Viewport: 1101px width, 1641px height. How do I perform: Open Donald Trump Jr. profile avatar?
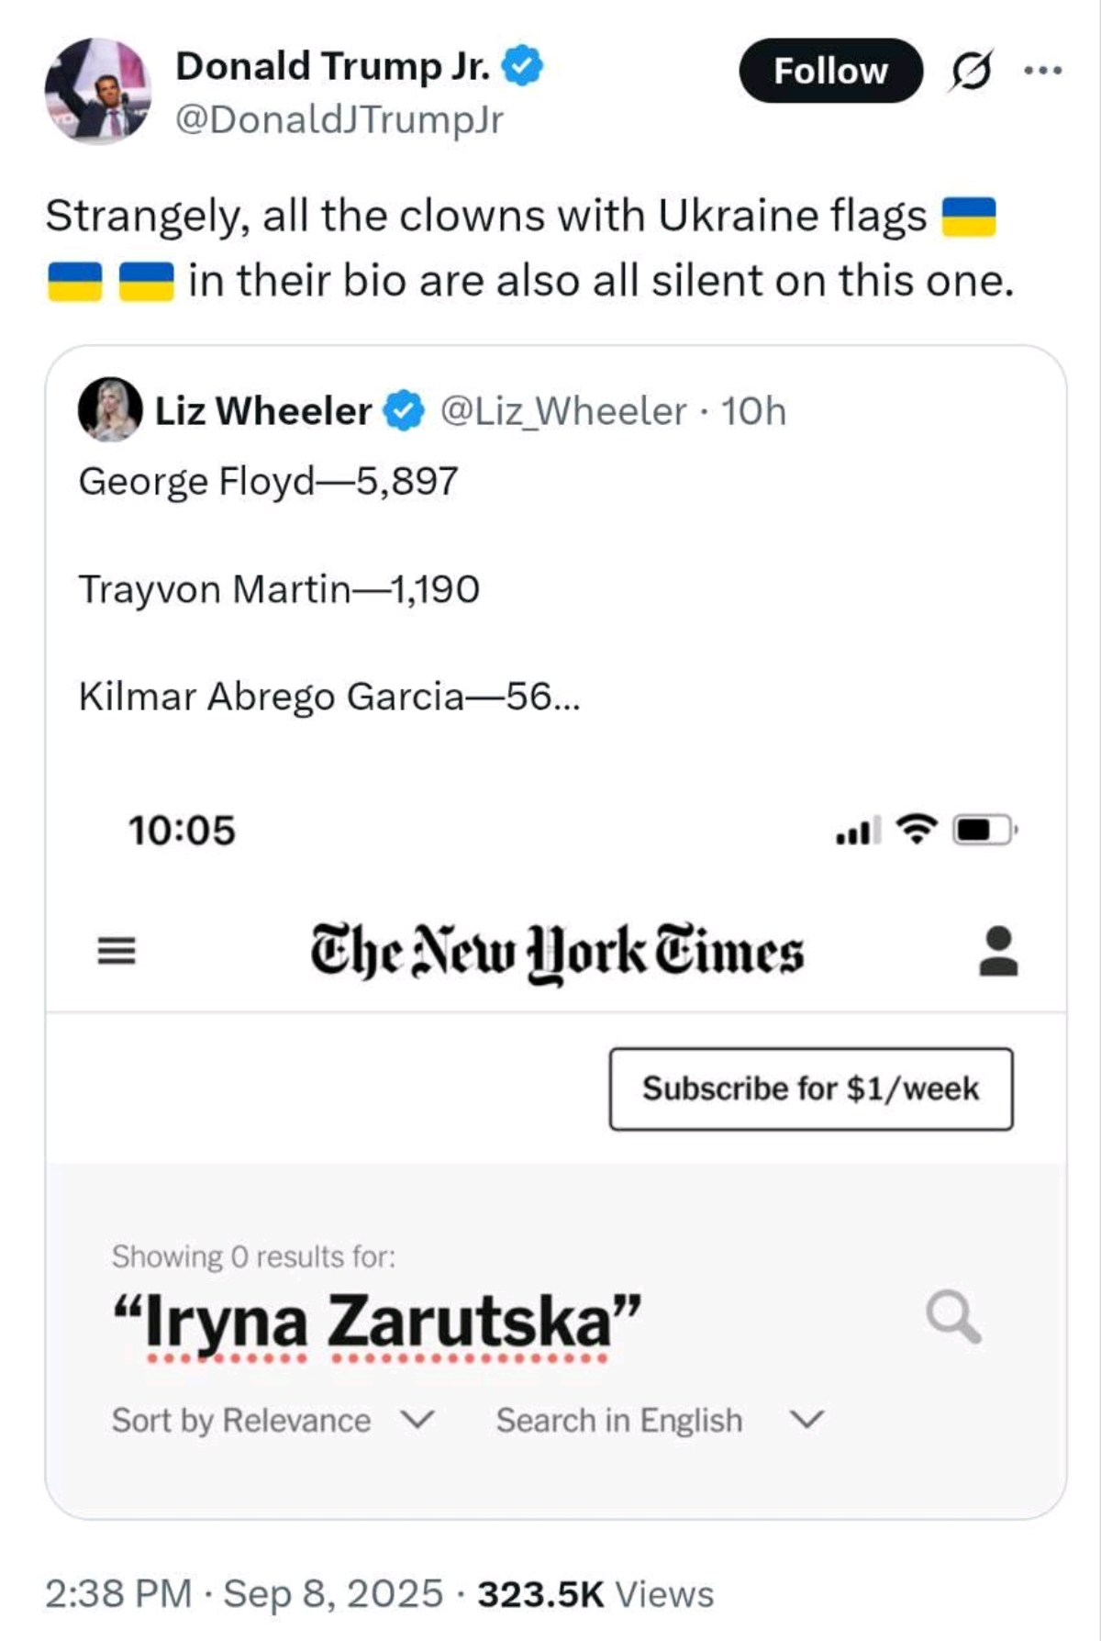coord(98,91)
